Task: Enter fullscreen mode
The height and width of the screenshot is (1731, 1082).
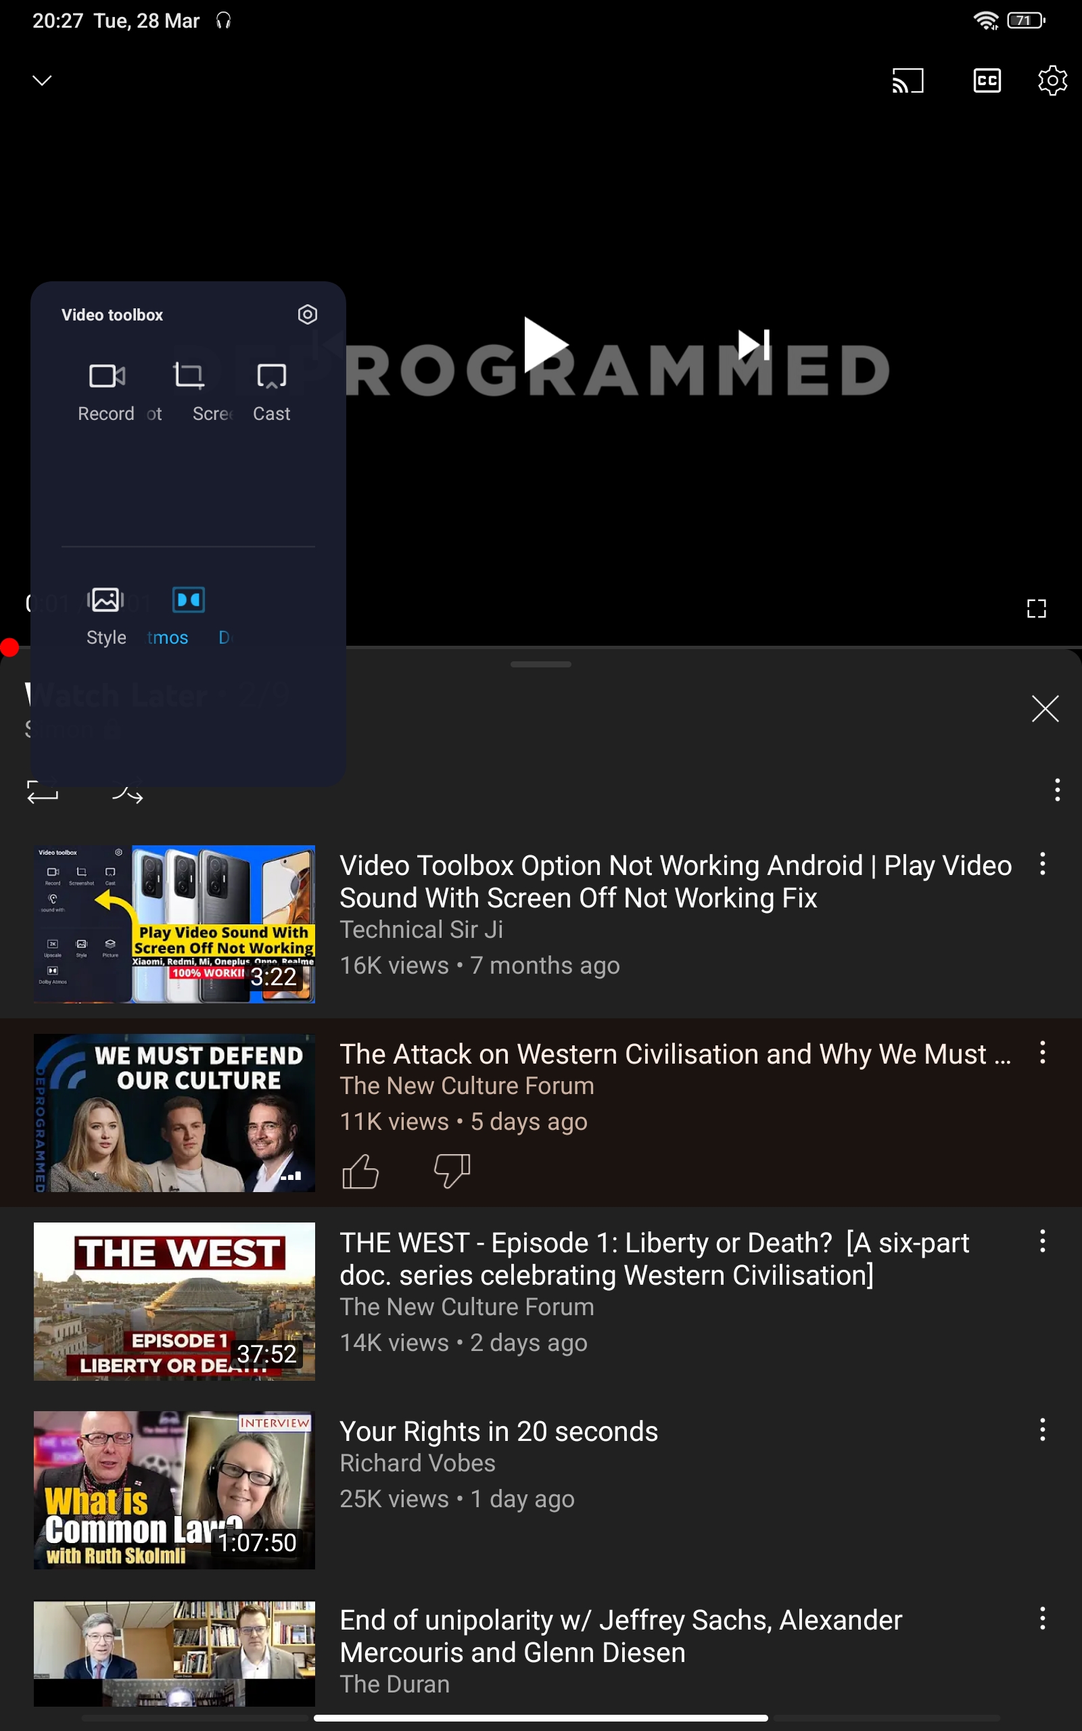Action: coord(1036,609)
